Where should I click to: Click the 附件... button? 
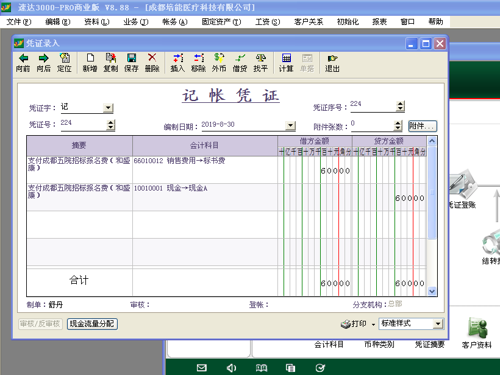tap(423, 126)
